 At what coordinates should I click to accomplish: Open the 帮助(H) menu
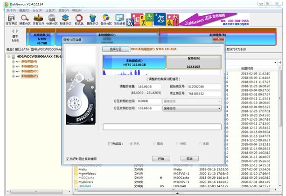pos(77,10)
